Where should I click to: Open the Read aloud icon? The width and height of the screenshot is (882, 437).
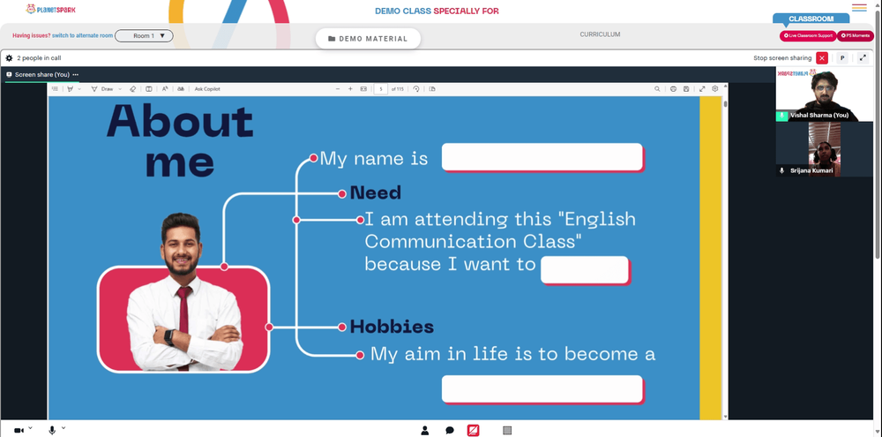pyautogui.click(x=165, y=89)
